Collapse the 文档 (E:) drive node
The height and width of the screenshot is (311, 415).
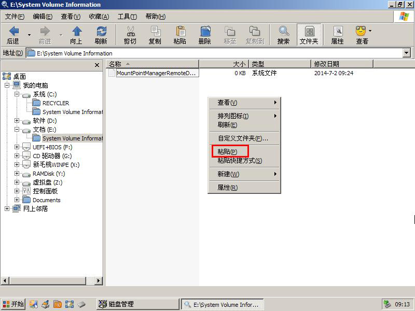pyautogui.click(x=17, y=129)
